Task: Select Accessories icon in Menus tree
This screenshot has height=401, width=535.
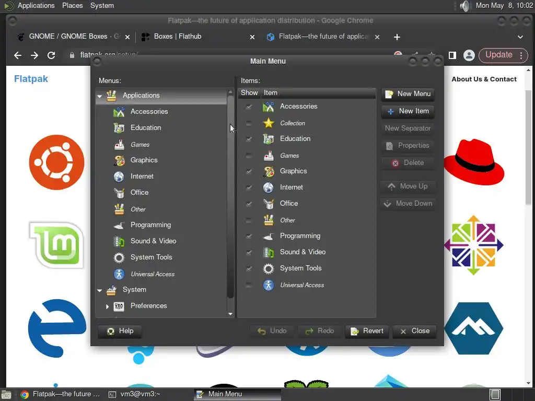Action: [x=119, y=112]
